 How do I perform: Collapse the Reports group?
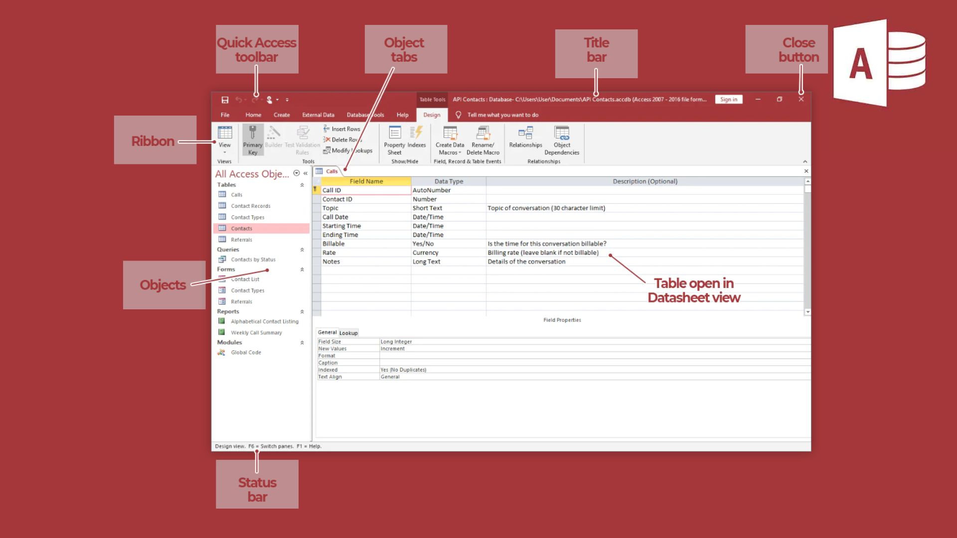(x=302, y=312)
